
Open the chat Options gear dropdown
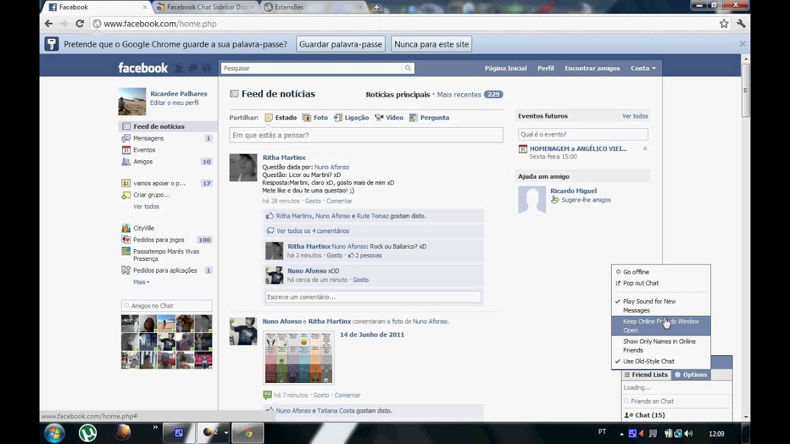tap(691, 375)
